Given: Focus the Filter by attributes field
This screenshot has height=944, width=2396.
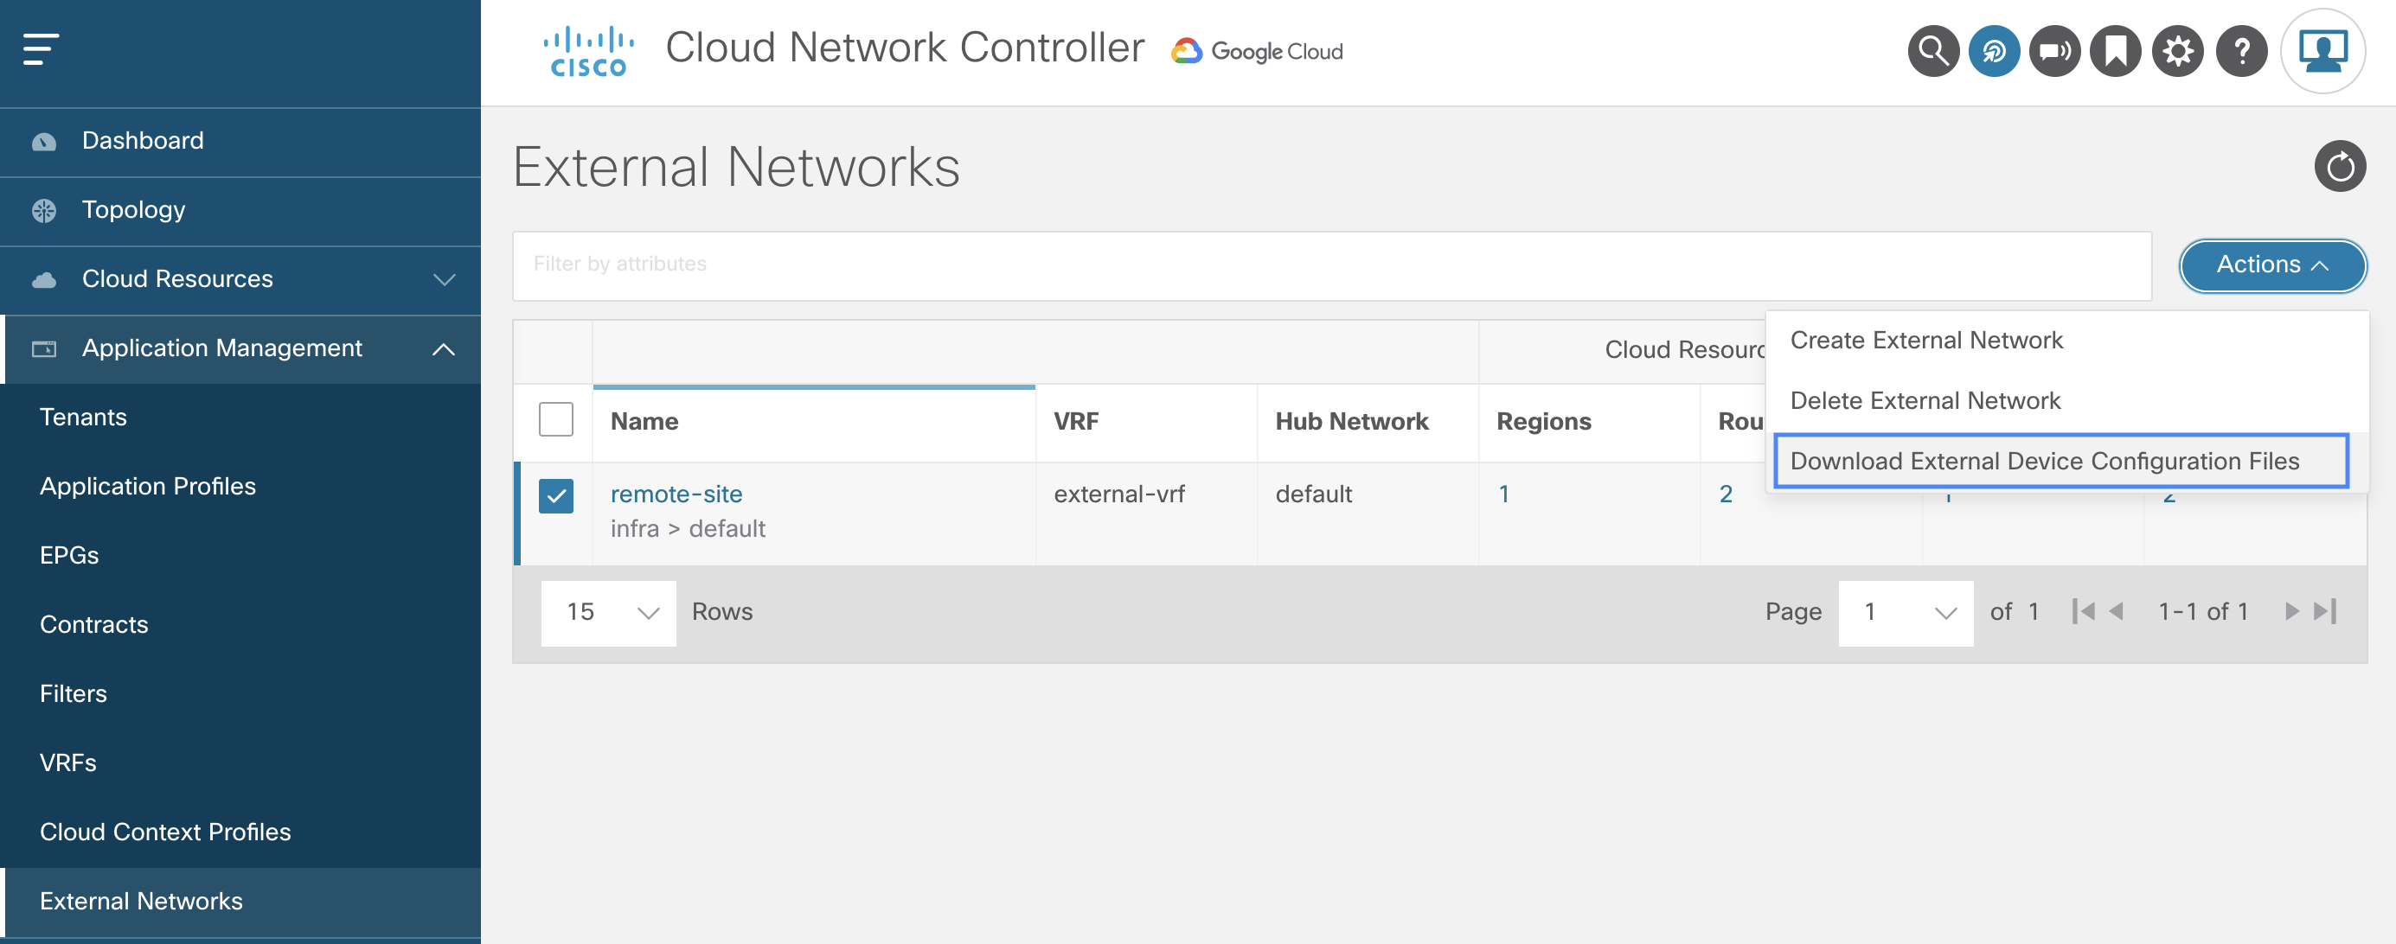Looking at the screenshot, I should pyautogui.click(x=1330, y=265).
